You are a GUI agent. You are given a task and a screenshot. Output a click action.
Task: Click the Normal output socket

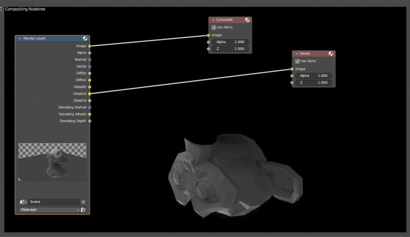90,60
